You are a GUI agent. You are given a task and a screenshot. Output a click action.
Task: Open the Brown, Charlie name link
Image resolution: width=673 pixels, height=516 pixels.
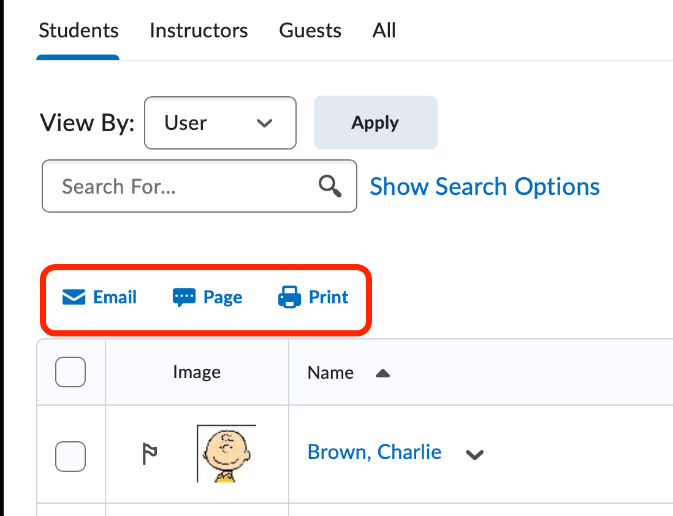(x=374, y=452)
